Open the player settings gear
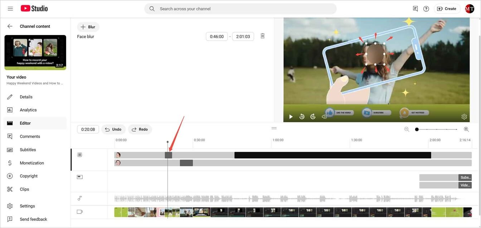Image resolution: width=481 pixels, height=228 pixels. [x=464, y=116]
